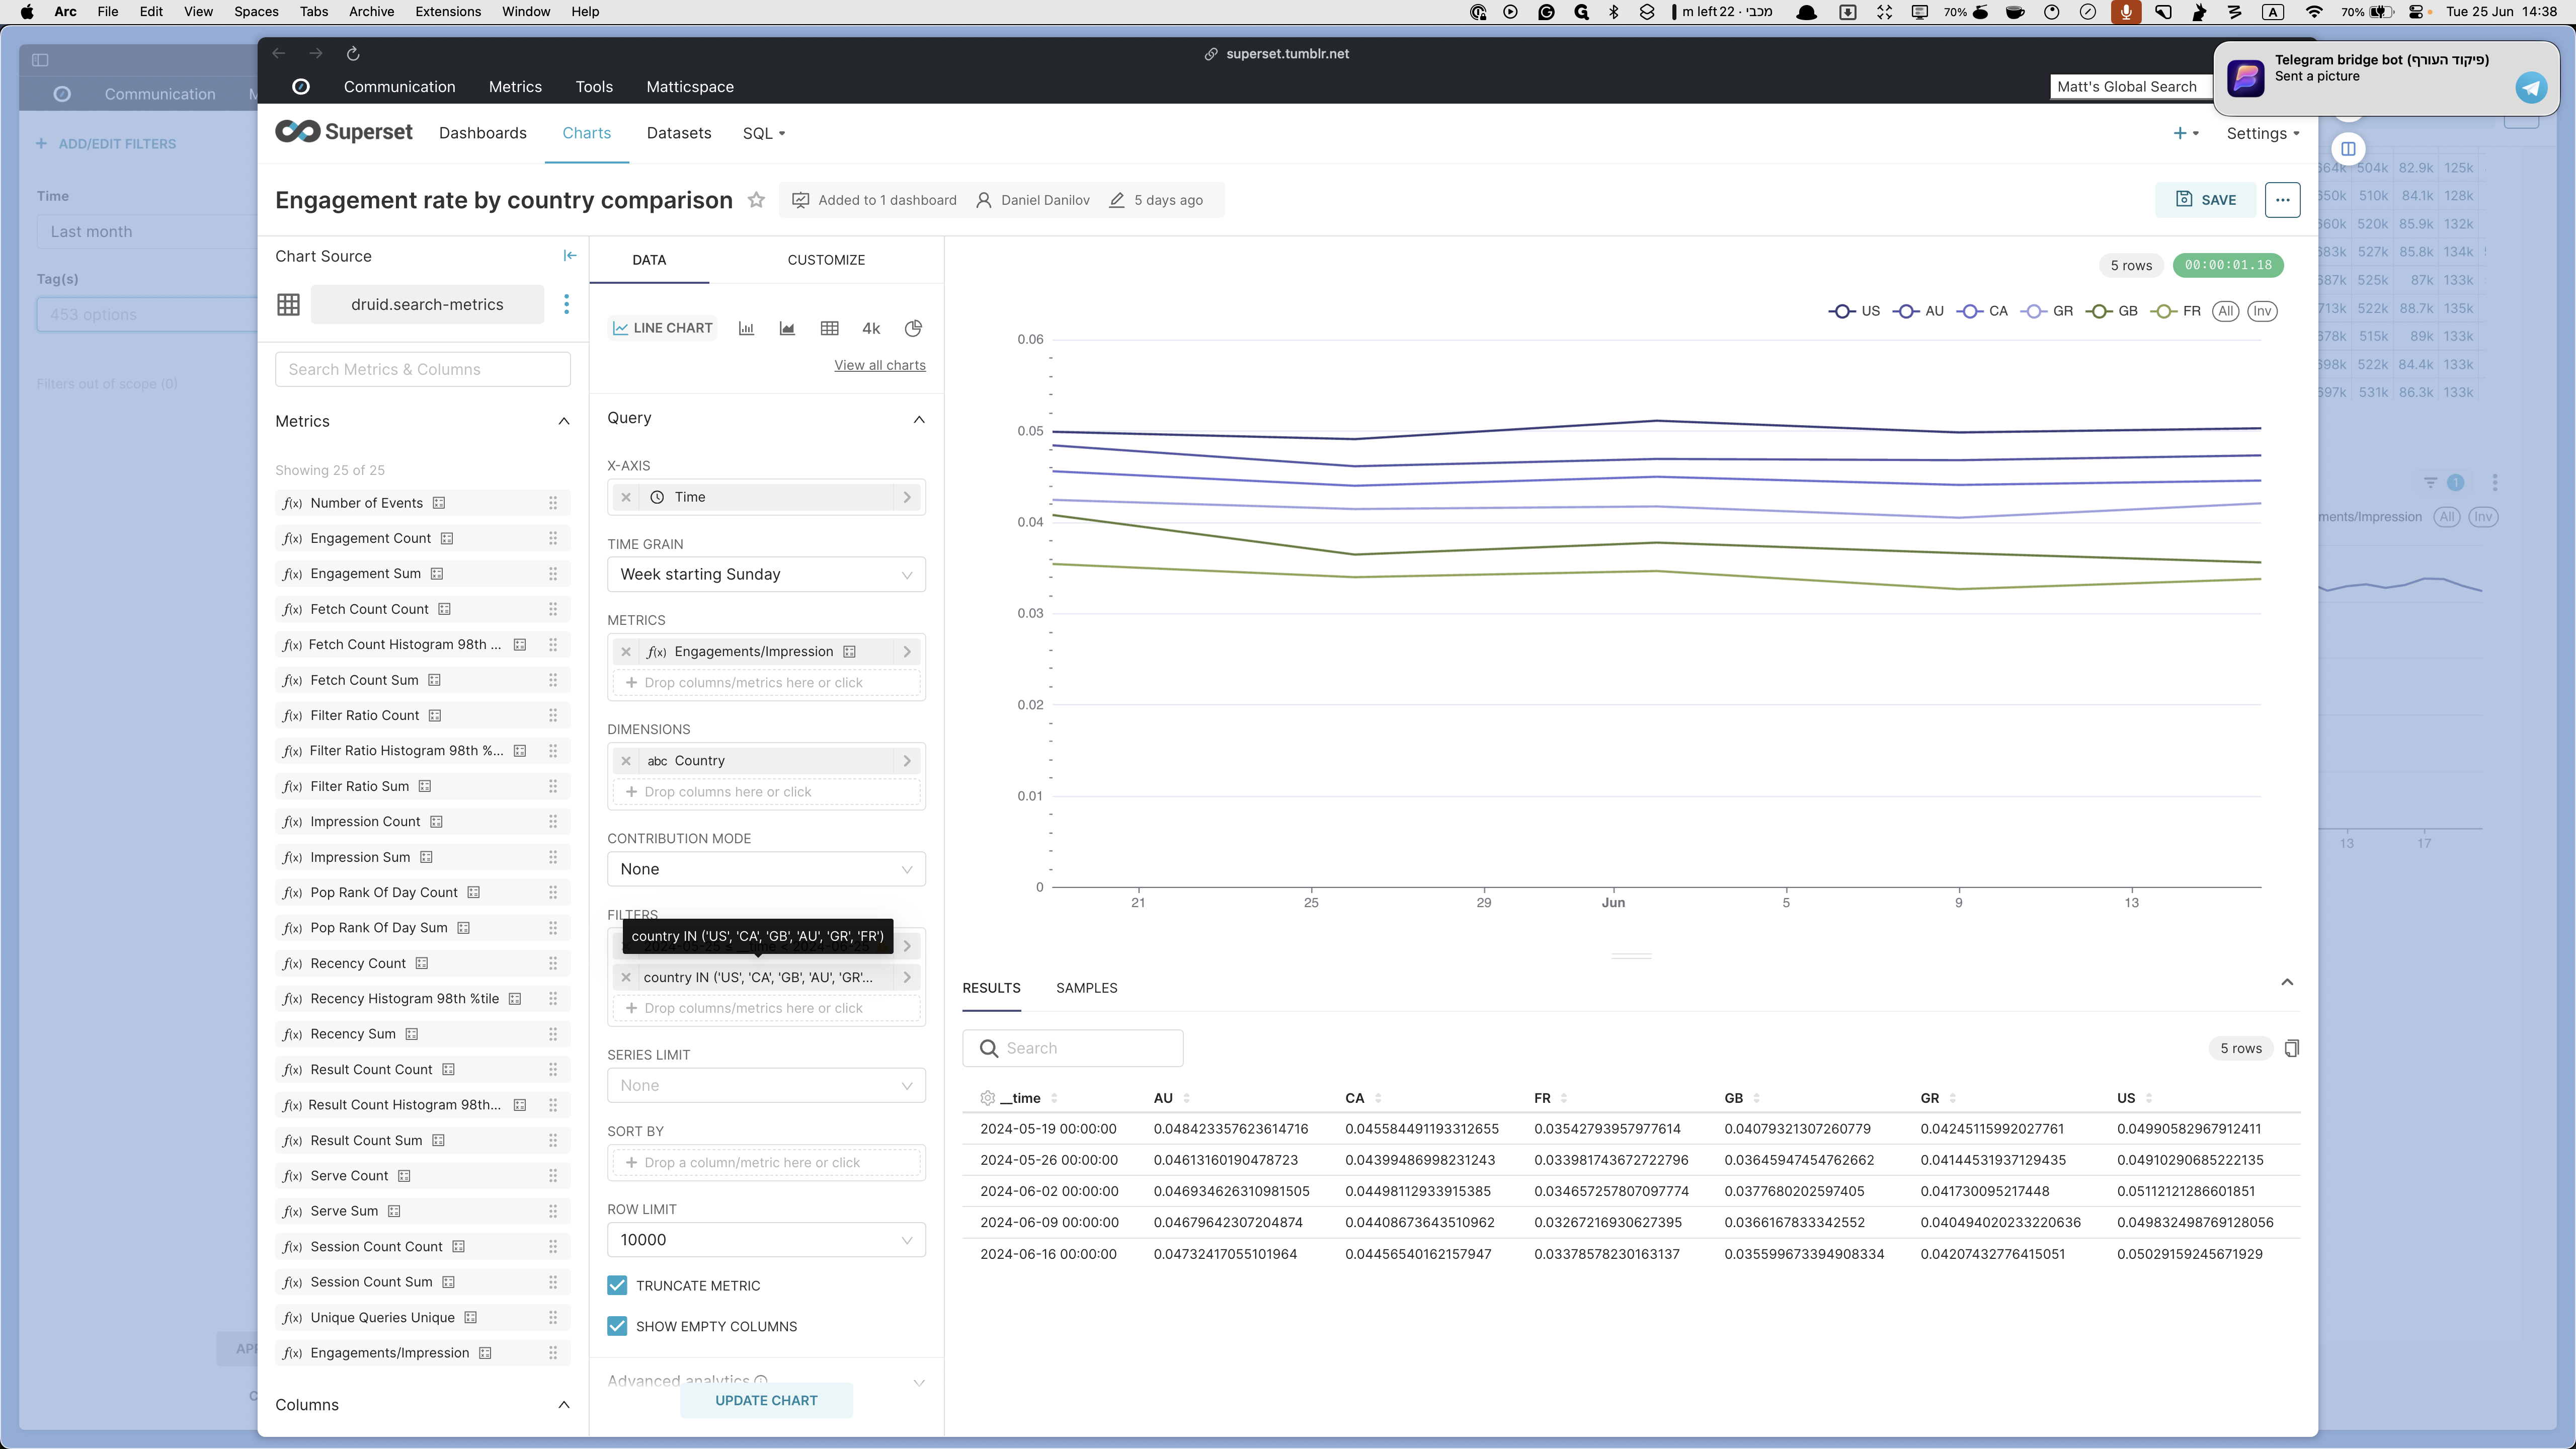Switch to the area chart type icon

[787, 328]
